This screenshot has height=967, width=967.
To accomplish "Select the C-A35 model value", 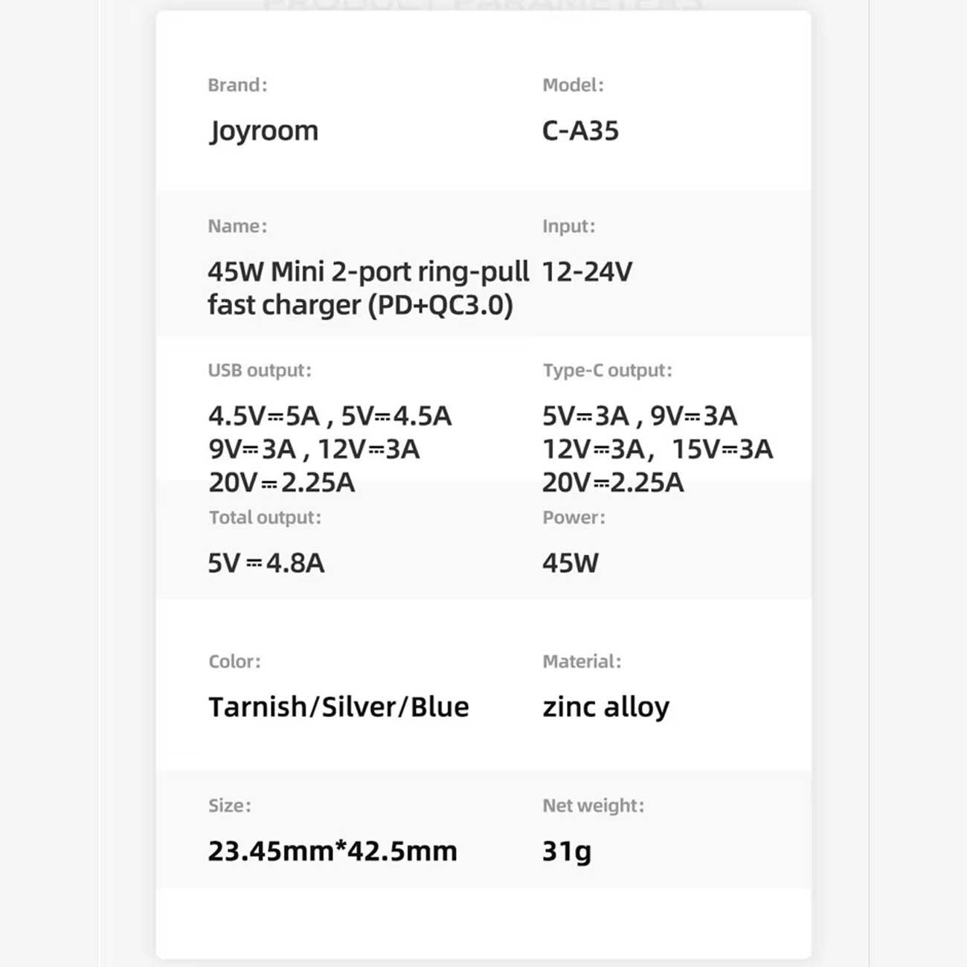I will coord(580,131).
